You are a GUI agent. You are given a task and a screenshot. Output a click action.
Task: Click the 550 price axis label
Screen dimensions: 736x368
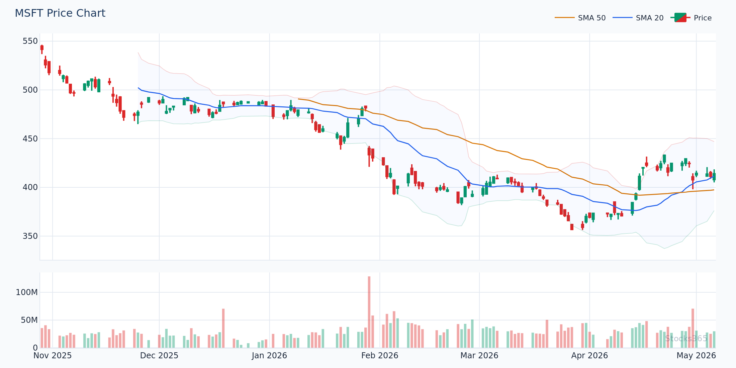[x=30, y=41]
